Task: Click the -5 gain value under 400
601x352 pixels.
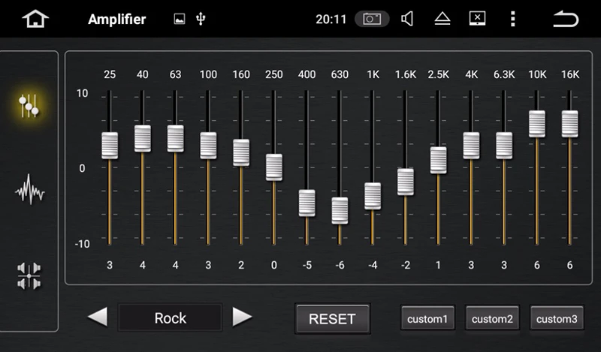Action: (307, 265)
